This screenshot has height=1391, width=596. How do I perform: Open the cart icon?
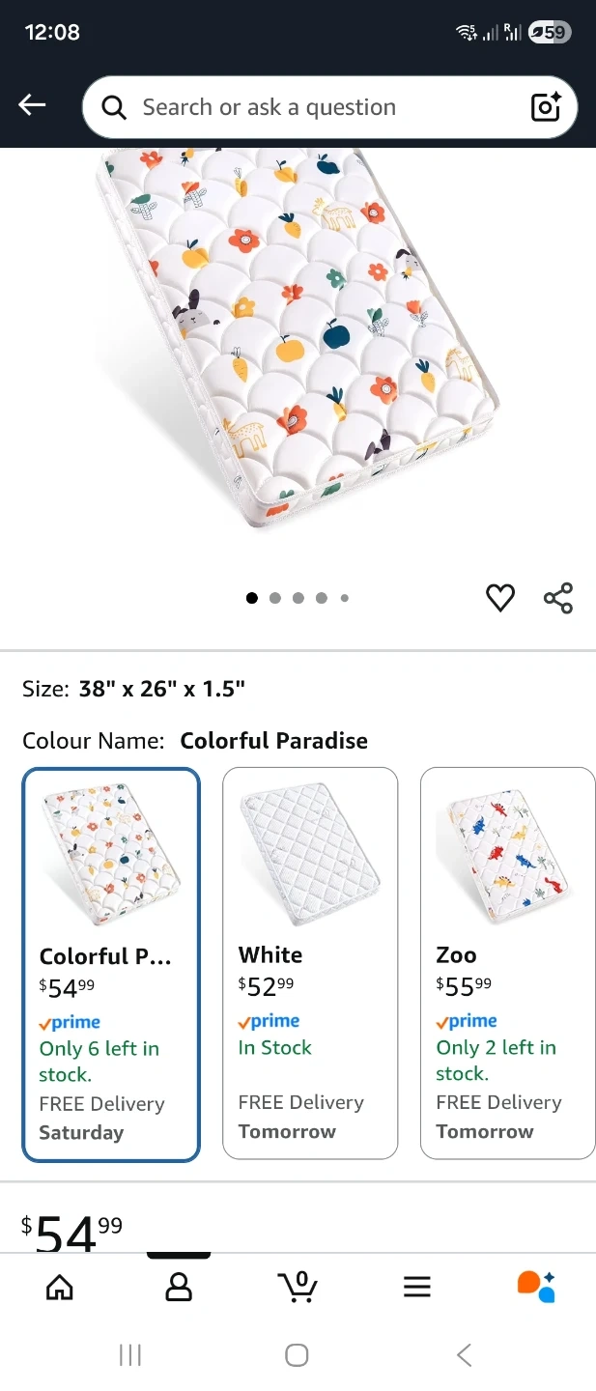pyautogui.click(x=298, y=1286)
